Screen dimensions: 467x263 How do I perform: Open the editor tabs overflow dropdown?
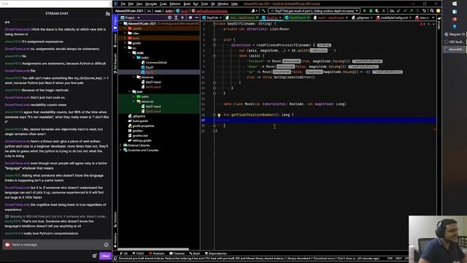click(x=433, y=18)
